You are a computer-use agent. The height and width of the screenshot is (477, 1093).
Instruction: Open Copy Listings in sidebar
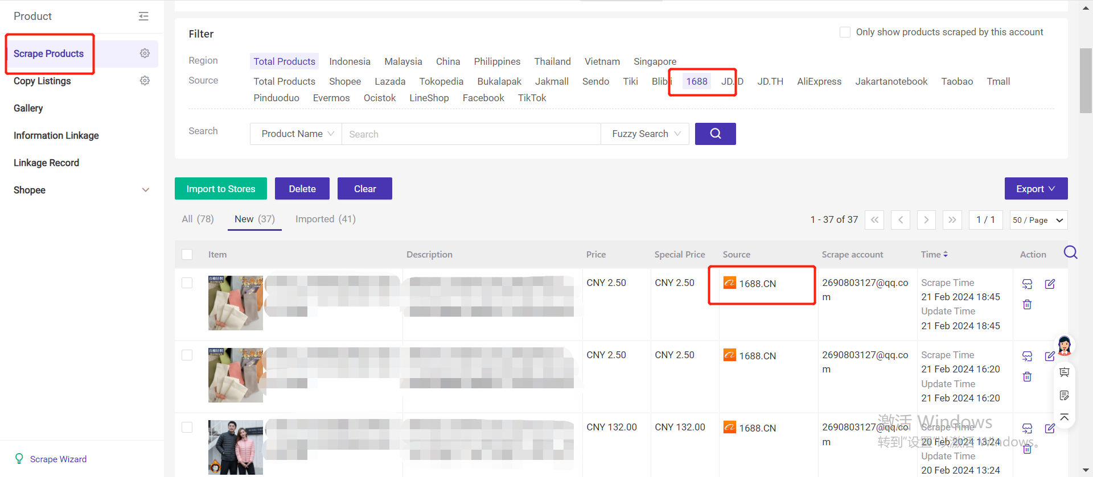(x=42, y=81)
